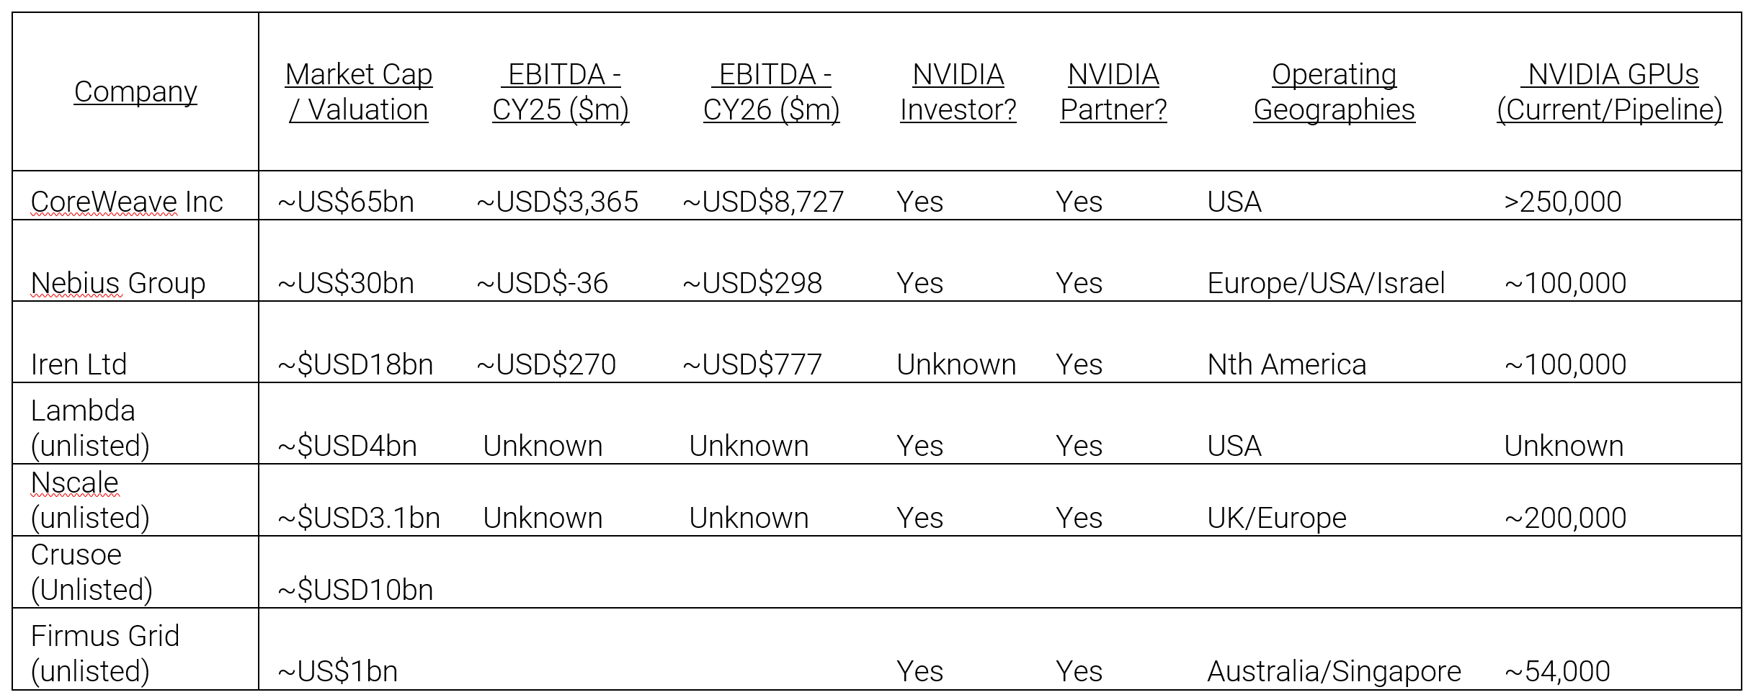The width and height of the screenshot is (1751, 700).
Task: Select the EBITDA - CY26 ($m) header
Action: coord(771,92)
